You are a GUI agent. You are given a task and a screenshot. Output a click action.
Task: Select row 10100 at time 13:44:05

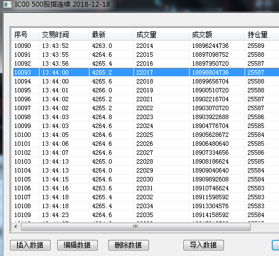145,135
